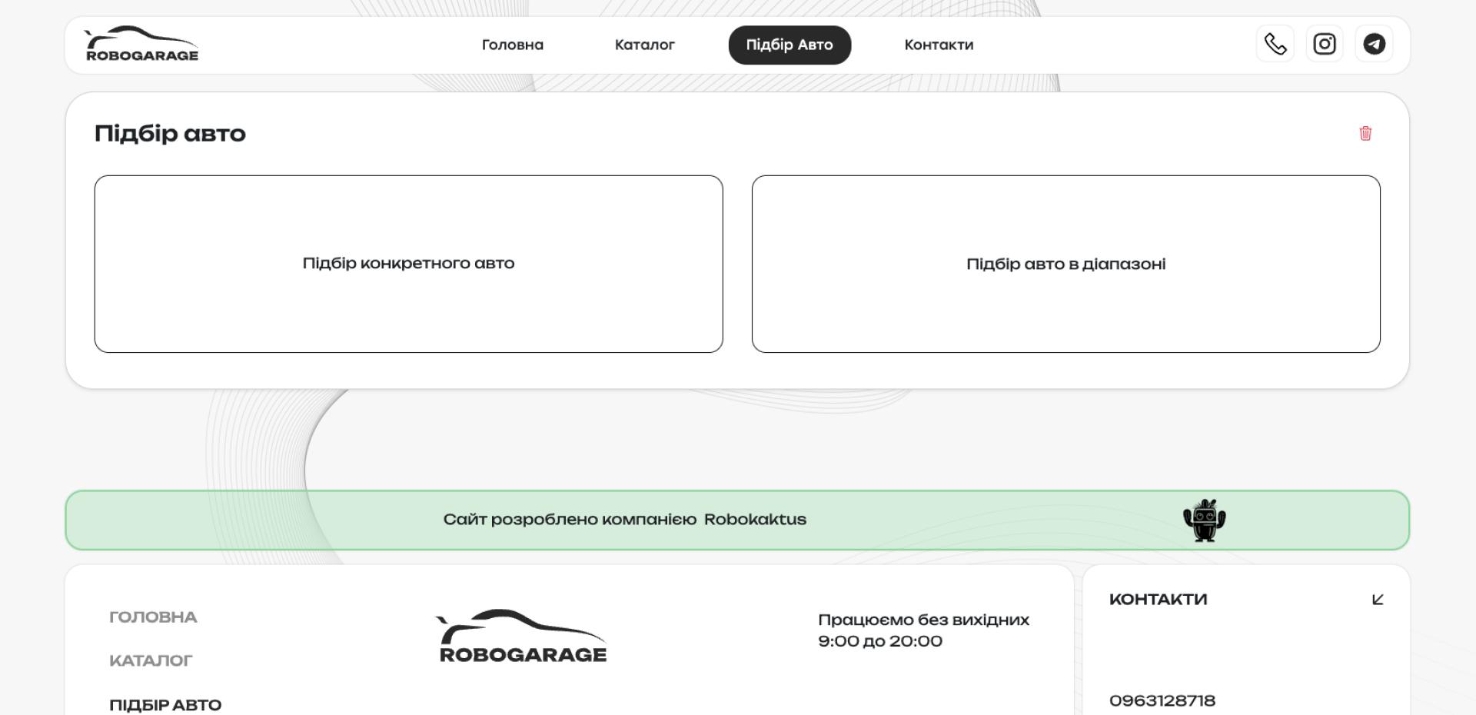Click the red trash icon to clear selection
This screenshot has width=1476, height=715.
point(1365,134)
